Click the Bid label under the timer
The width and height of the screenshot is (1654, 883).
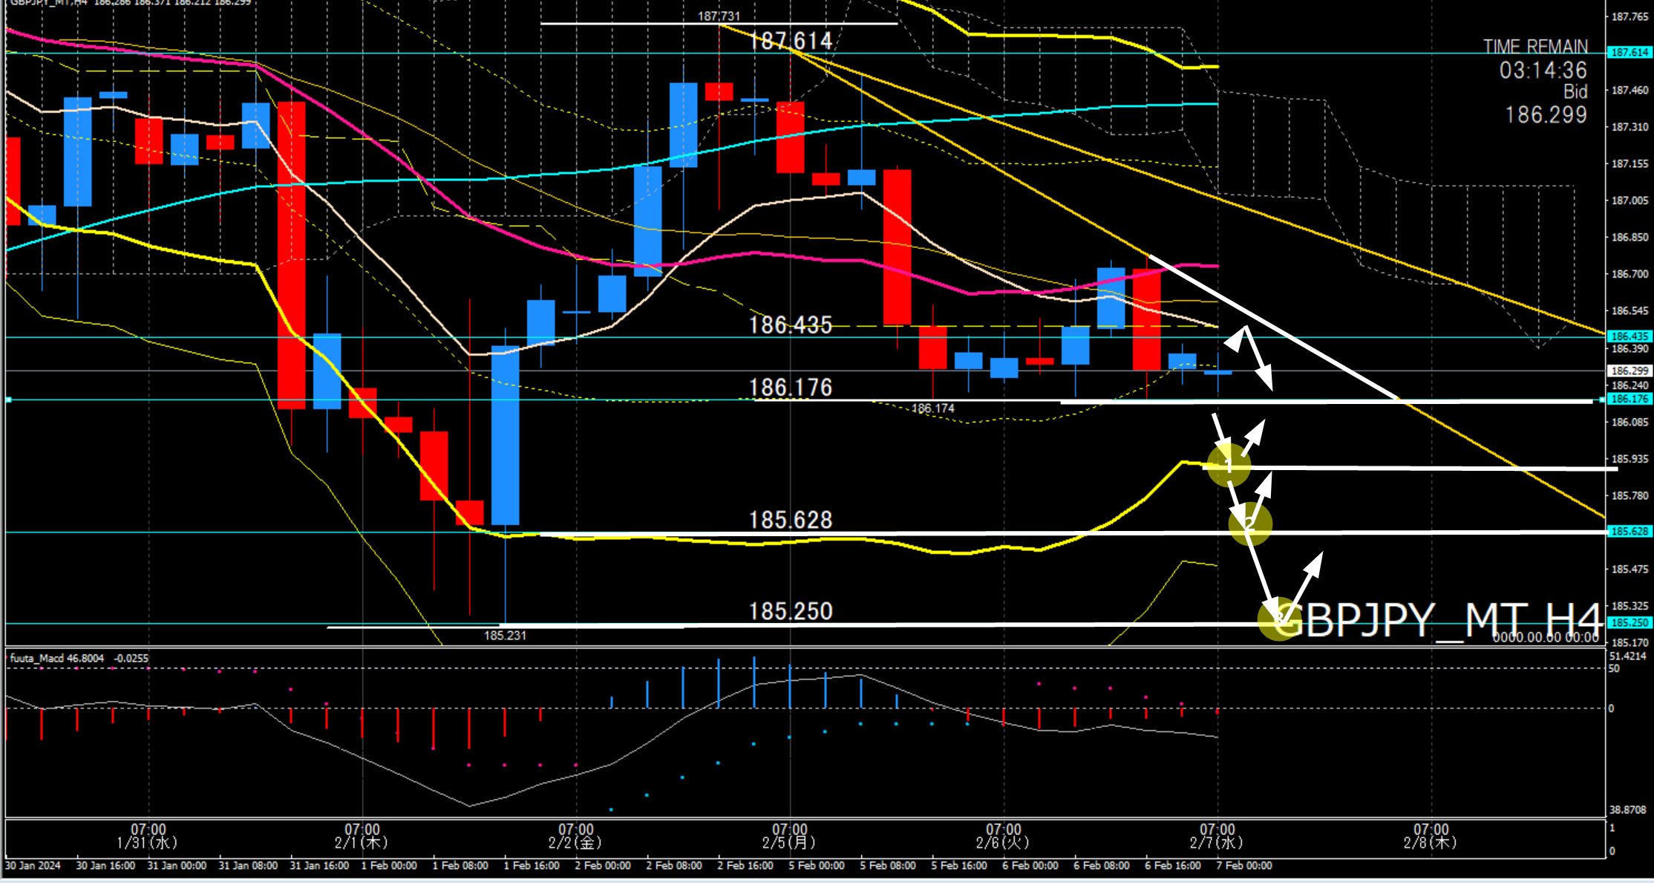click(x=1575, y=92)
